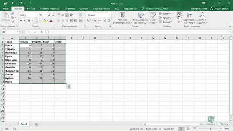Click the Insert Function fx icon

click(x=42, y=32)
